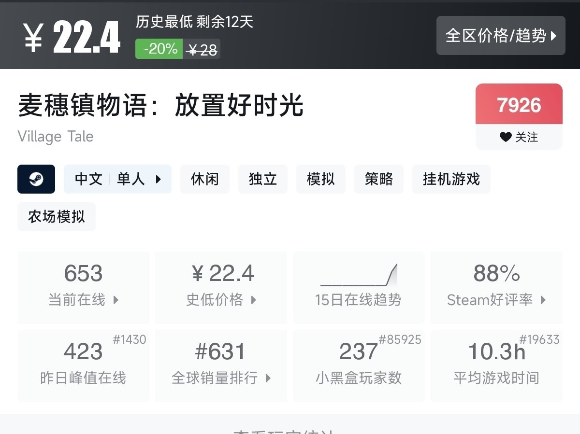Click the Steam platform icon
The width and height of the screenshot is (580, 434).
(36, 179)
